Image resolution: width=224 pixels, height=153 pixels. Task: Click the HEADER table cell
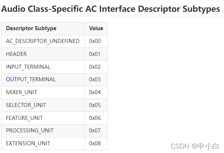point(43,54)
